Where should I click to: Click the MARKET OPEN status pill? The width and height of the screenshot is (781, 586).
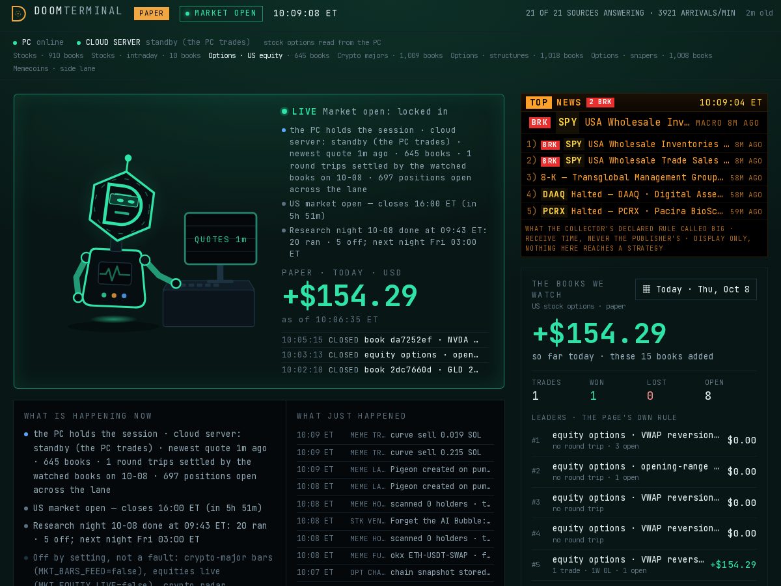coord(221,14)
